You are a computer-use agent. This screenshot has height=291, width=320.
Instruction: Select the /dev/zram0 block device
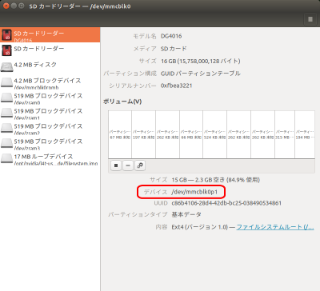click(50, 98)
